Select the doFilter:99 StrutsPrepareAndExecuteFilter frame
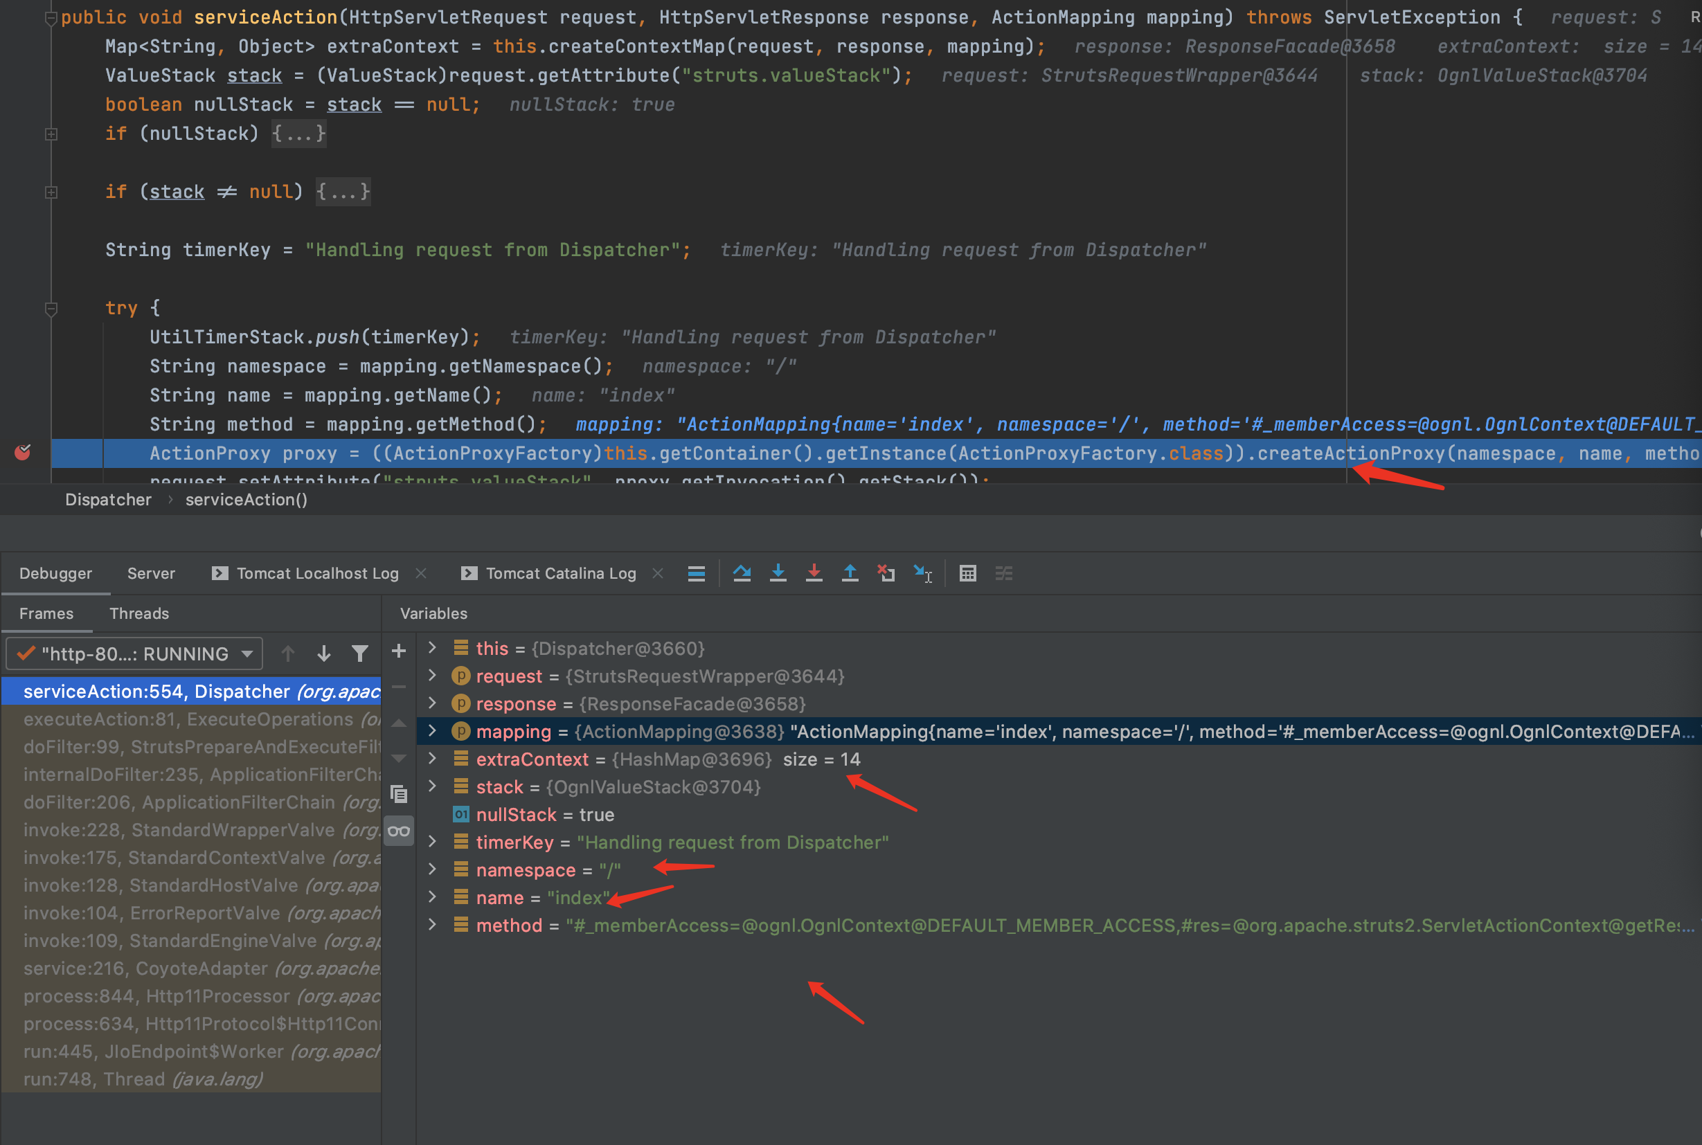 coord(190,747)
